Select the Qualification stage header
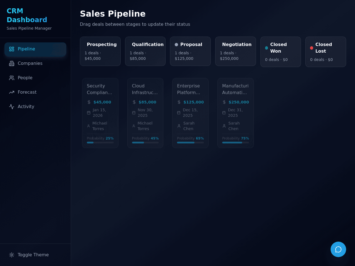This screenshot has height=266, width=355. coord(145,51)
